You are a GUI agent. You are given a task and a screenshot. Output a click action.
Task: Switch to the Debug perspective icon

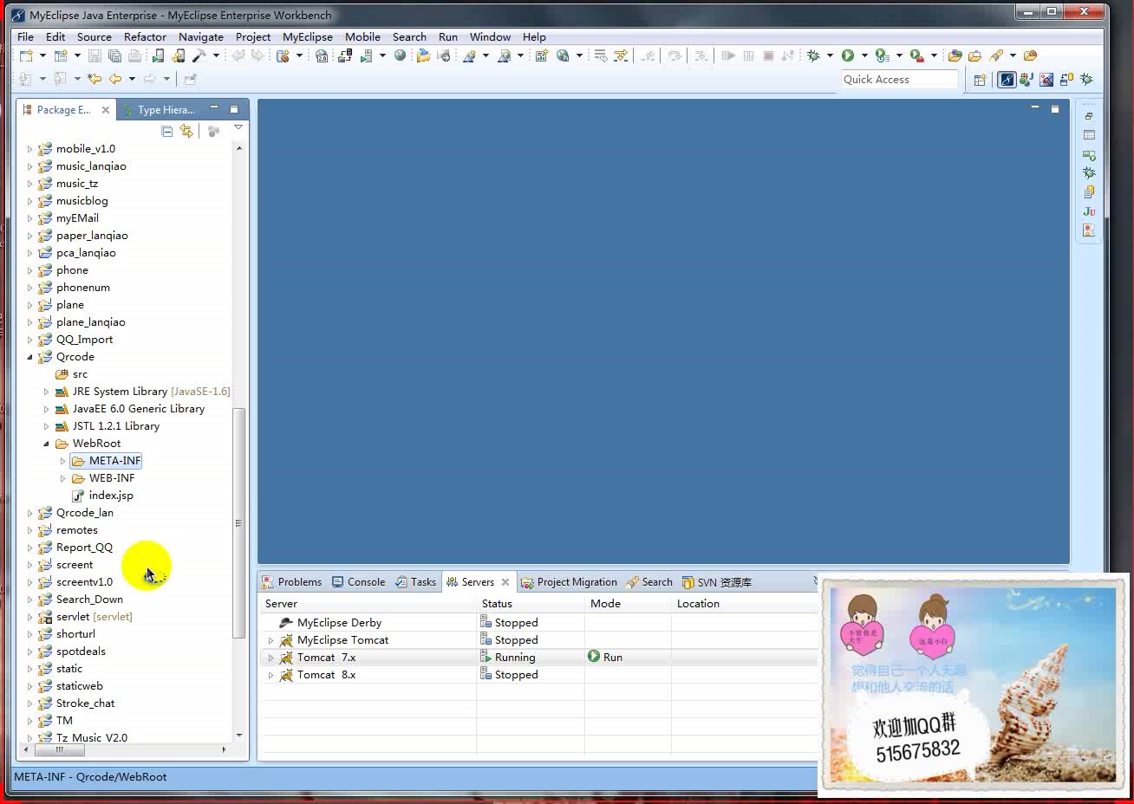[x=1086, y=79]
